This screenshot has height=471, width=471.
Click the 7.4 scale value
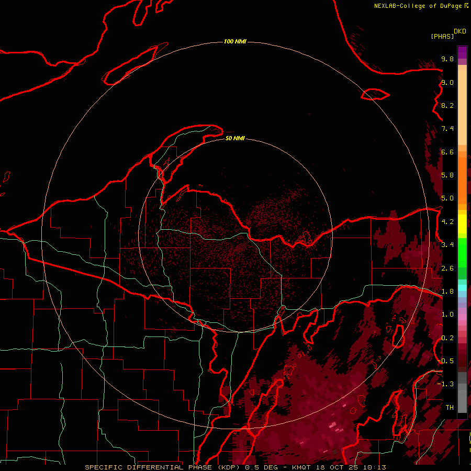tap(447, 129)
